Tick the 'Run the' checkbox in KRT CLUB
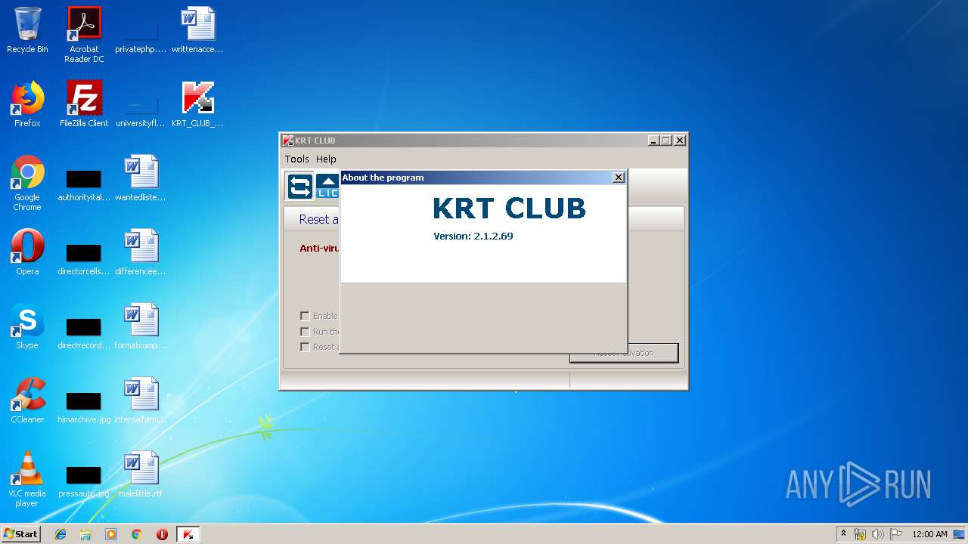 305,332
